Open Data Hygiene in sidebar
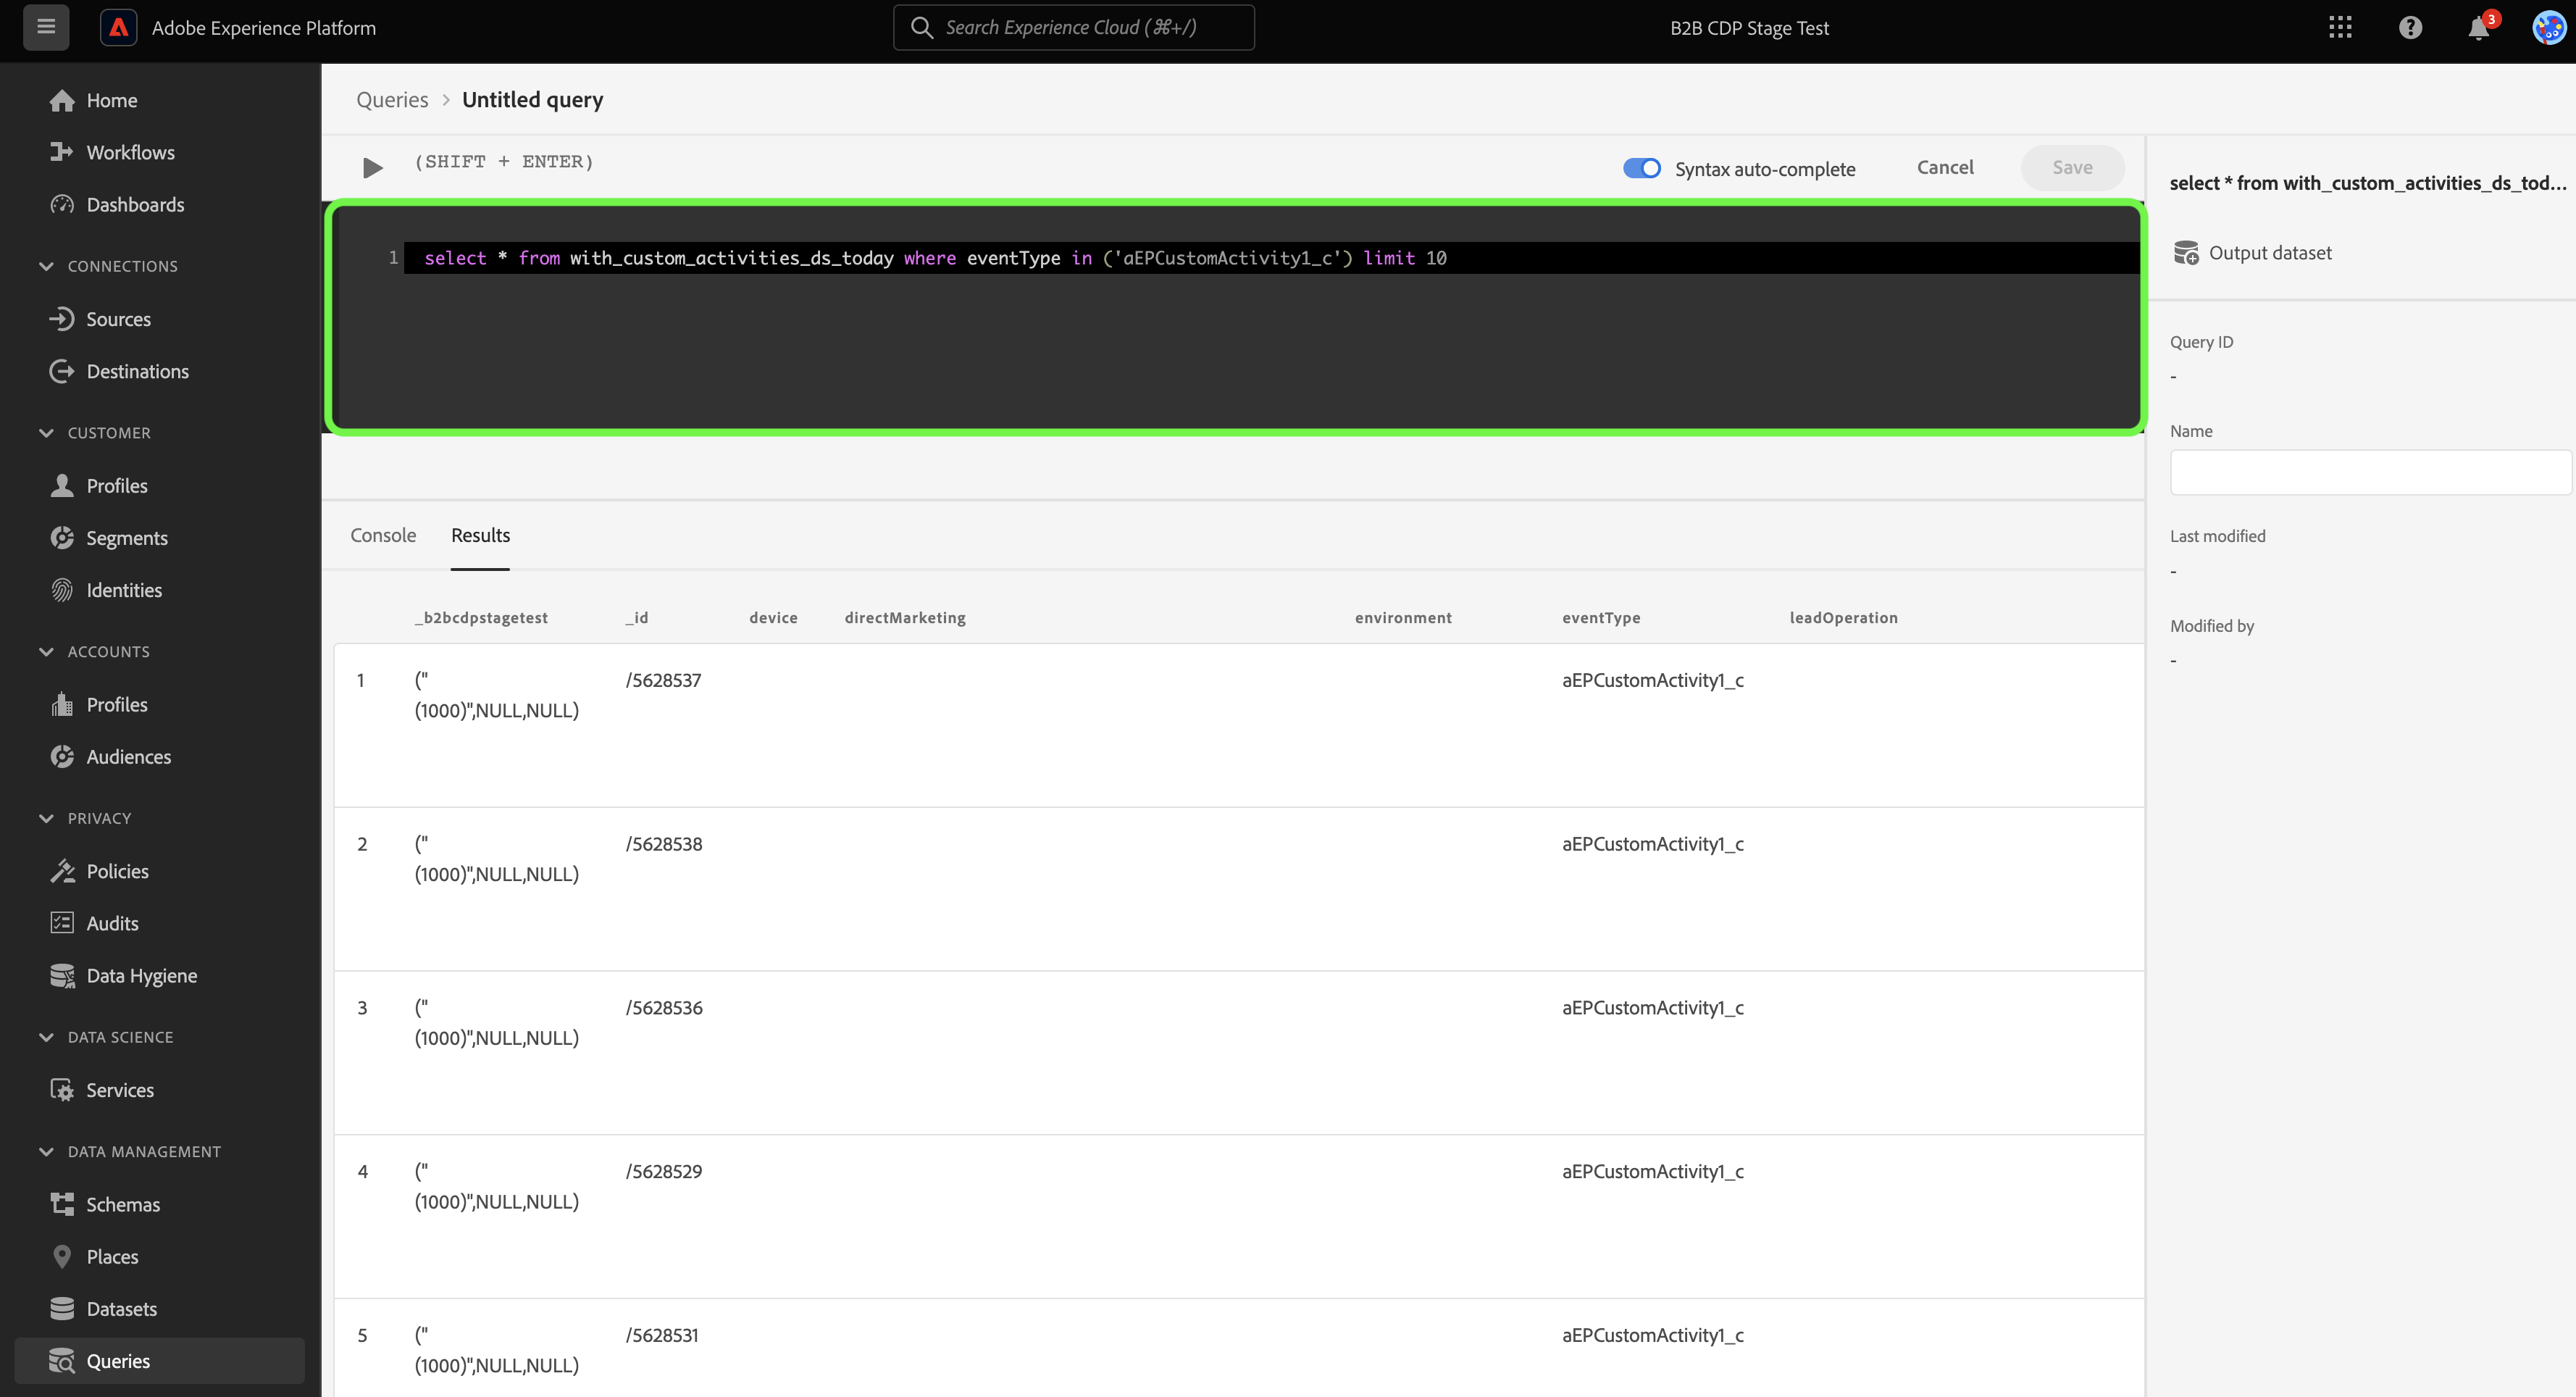2576x1397 pixels. coord(141,975)
